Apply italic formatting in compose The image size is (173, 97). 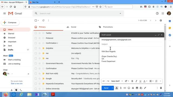(136, 81)
